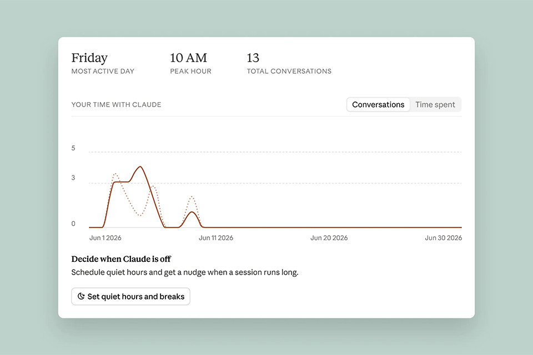Click the small solid peak near Jun 10

pos(192,212)
